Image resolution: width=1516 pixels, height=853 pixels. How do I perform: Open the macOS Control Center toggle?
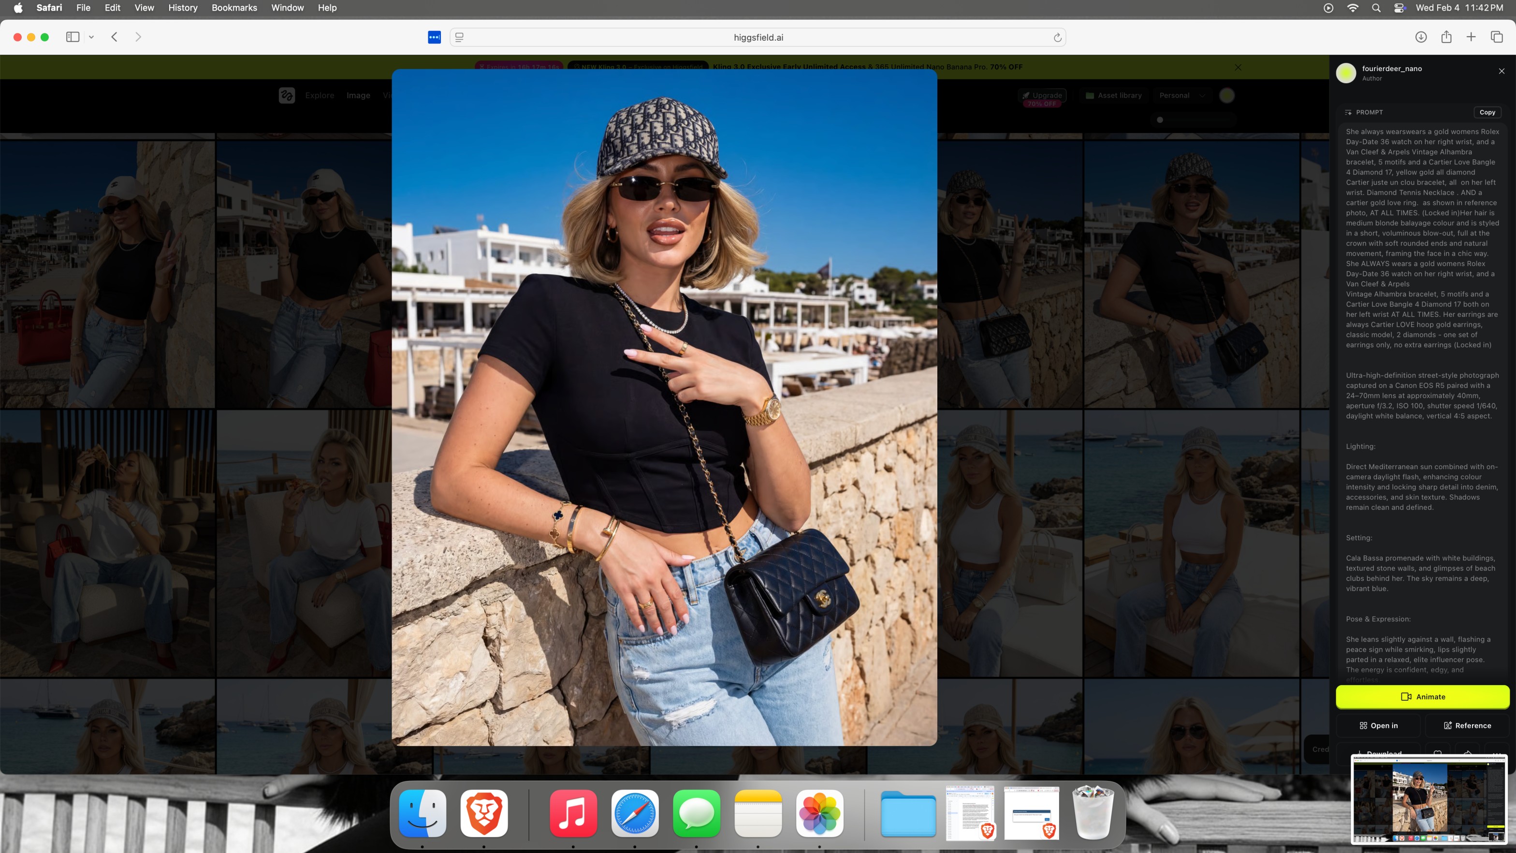coord(1399,8)
